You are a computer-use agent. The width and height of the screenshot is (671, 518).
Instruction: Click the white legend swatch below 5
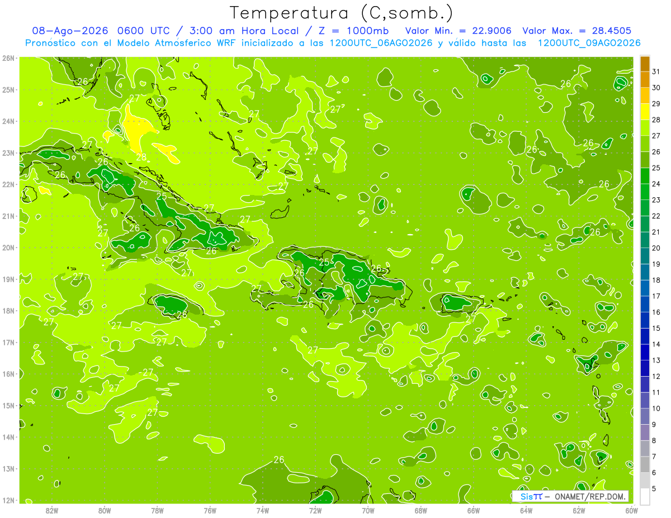[645, 496]
